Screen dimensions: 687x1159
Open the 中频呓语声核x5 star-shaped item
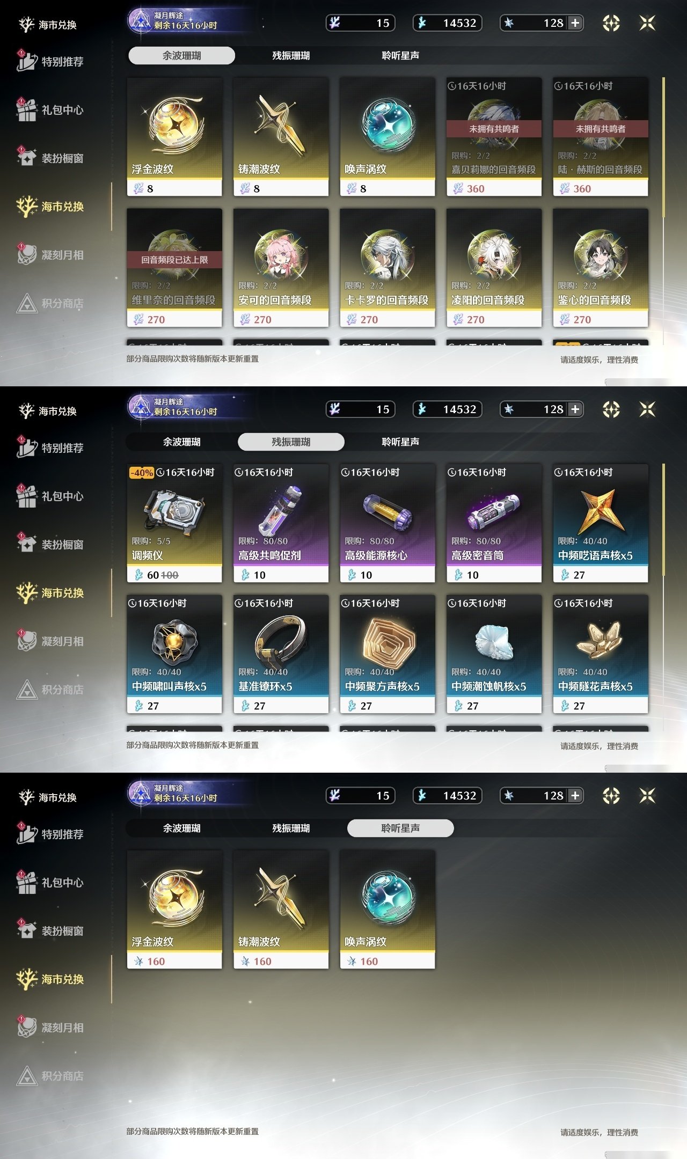(x=601, y=523)
